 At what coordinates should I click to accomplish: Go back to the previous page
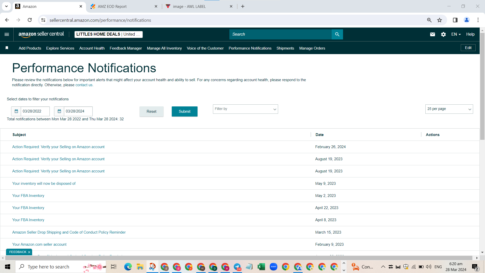click(x=7, y=20)
